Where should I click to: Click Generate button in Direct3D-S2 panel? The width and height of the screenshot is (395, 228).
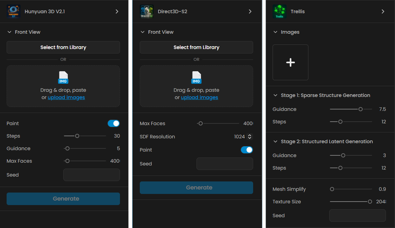click(x=196, y=188)
